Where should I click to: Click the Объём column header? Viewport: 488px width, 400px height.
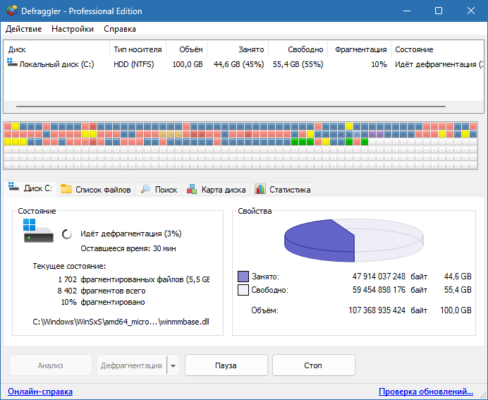187,49
